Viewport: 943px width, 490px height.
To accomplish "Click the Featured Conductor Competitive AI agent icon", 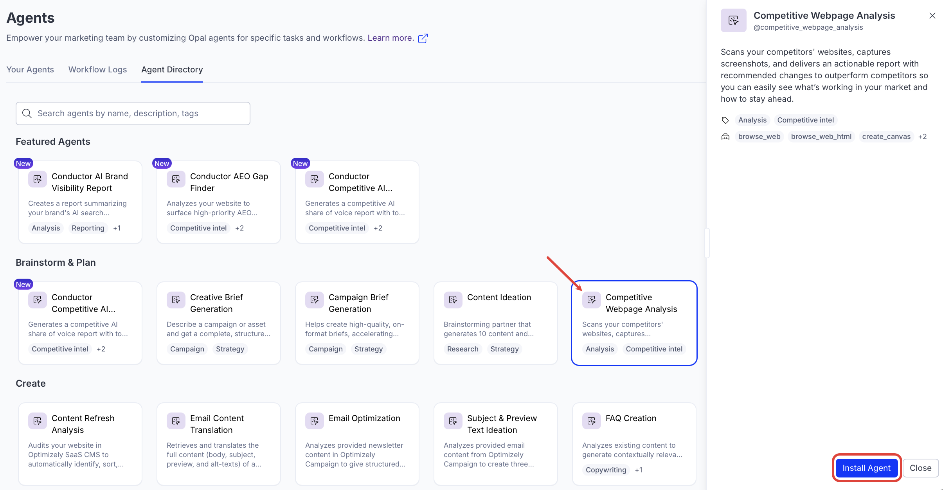I will tap(315, 179).
